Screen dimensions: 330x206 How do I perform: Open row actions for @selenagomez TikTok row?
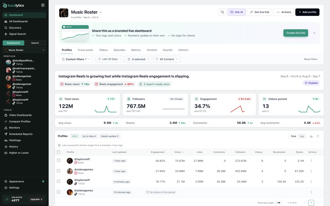311,192
